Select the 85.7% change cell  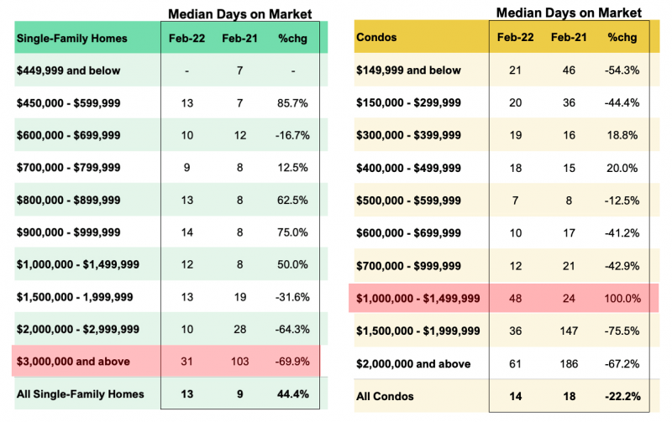pyautogui.click(x=293, y=102)
